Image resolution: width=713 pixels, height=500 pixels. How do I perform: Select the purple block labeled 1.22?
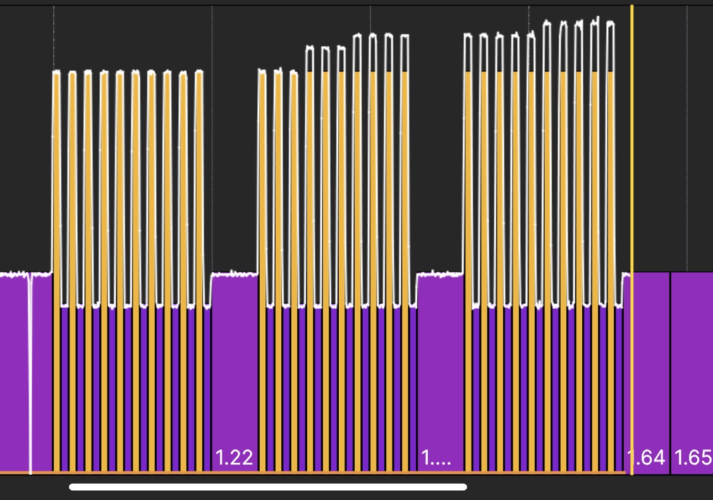(x=235, y=373)
